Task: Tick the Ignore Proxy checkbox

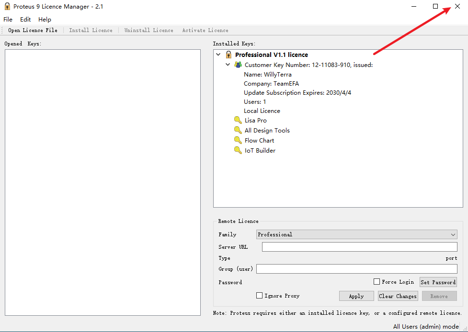Action: (260, 296)
